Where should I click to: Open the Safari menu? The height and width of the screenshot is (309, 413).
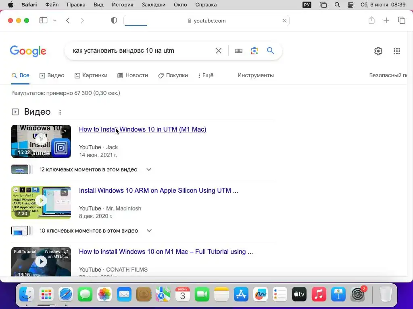click(x=29, y=5)
